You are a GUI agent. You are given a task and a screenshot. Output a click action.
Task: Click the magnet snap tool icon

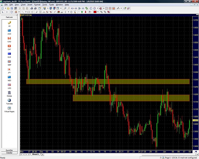(x=16, y=12)
